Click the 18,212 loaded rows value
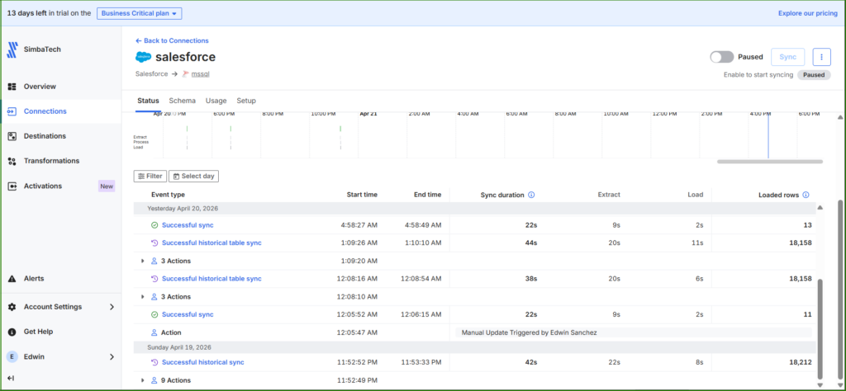The image size is (846, 391). pos(800,362)
